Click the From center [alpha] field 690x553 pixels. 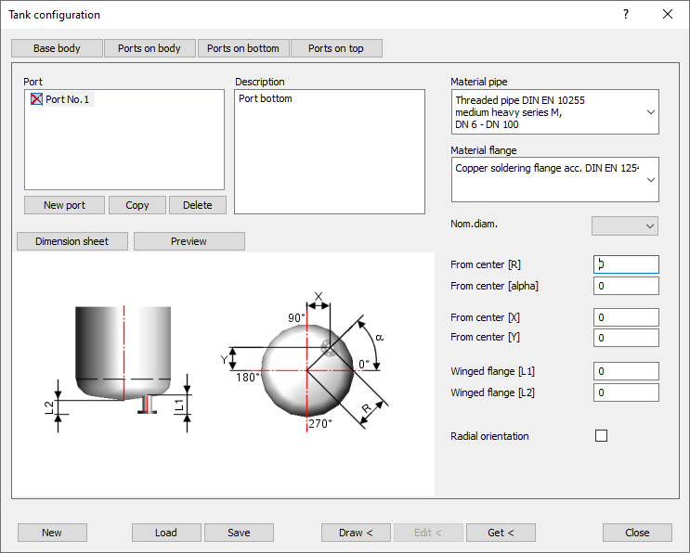pos(626,286)
